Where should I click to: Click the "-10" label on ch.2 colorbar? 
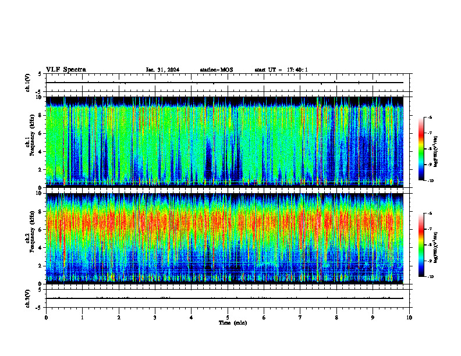click(x=430, y=277)
